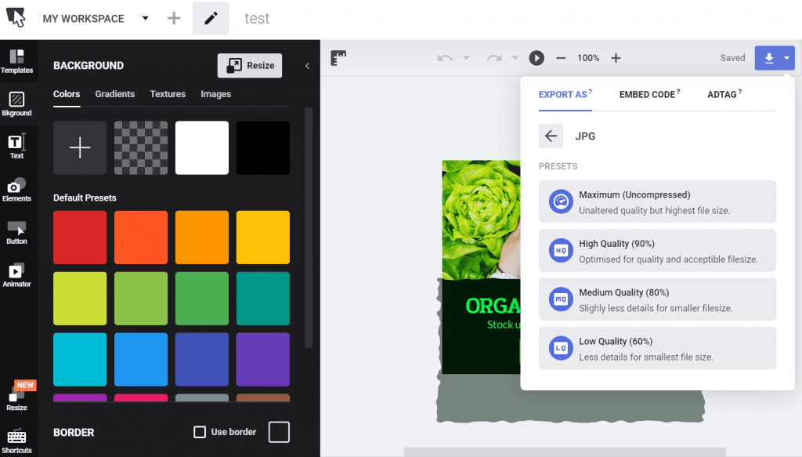The height and width of the screenshot is (457, 802).
Task: Switch to the Gradients tab
Action: tap(115, 94)
